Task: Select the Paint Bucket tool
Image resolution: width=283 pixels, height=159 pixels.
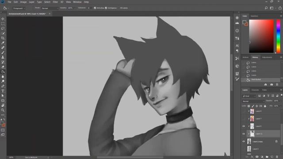Action: [3, 72]
